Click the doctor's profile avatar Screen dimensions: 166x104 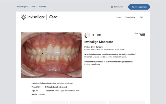coord(87,35)
